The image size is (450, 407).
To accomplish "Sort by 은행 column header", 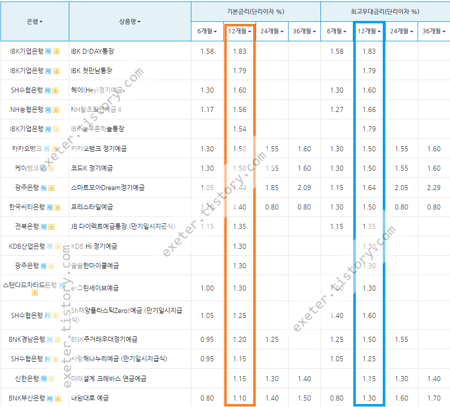I will tap(35, 21).
